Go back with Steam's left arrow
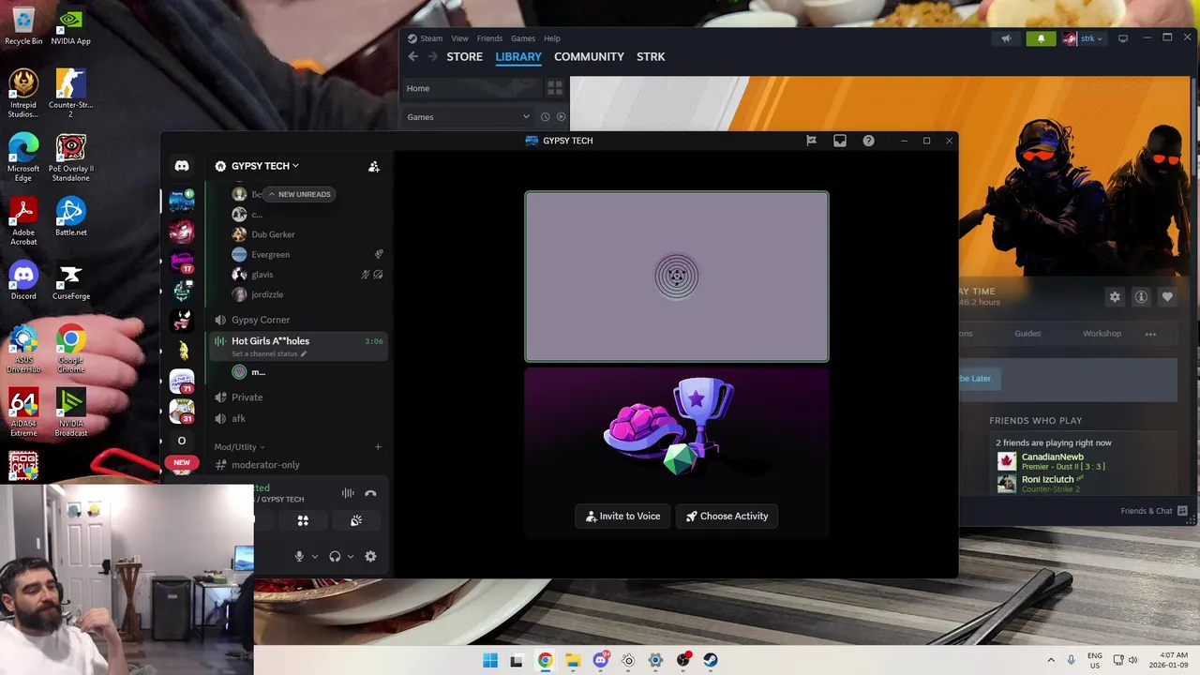This screenshot has height=675, width=1200. pos(412,56)
